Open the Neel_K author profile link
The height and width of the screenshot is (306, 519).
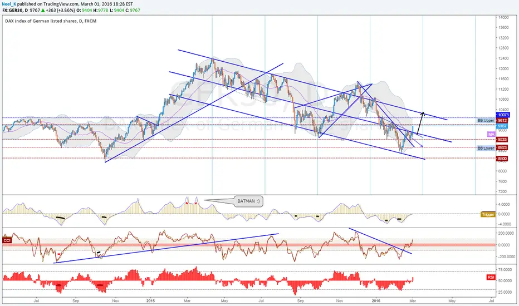pos(9,4)
